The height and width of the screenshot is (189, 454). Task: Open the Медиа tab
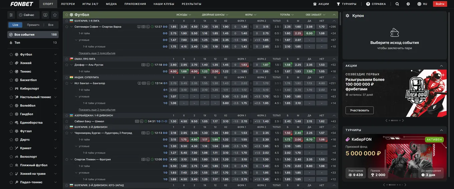point(111,4)
